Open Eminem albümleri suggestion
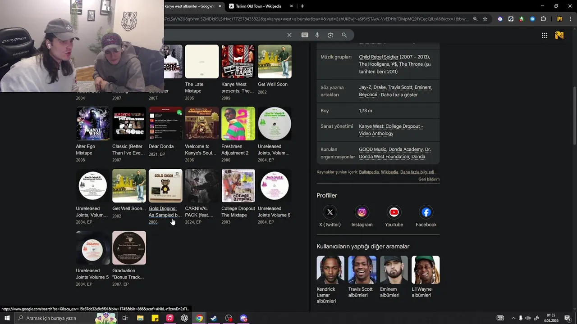 click(394, 277)
